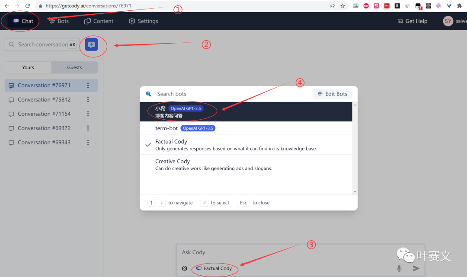Open the browser extensions puzzle icon
This screenshot has width=467, height=277.
[459, 6]
